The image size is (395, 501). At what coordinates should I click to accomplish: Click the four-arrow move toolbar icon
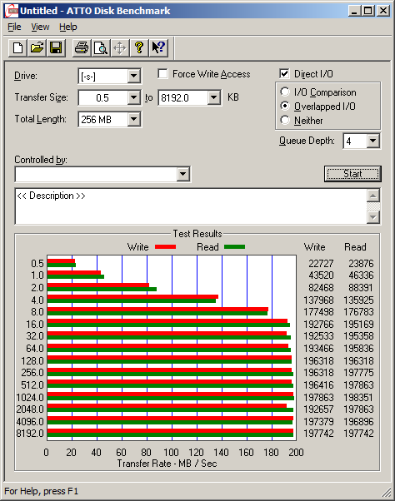pyautogui.click(x=120, y=48)
